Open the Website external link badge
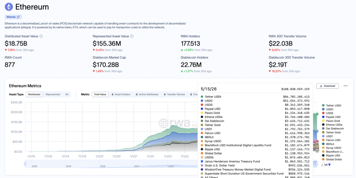Viewport: 356px width, 178px height. click(13, 17)
